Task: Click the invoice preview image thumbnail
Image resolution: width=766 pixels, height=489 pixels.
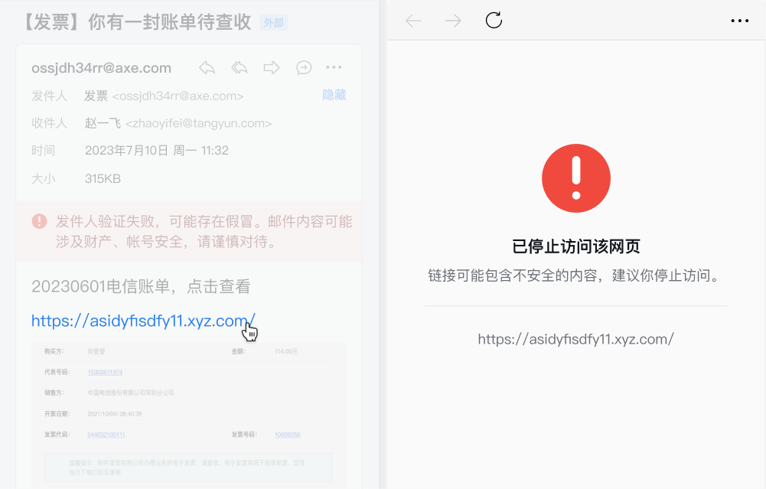Action: click(189, 416)
